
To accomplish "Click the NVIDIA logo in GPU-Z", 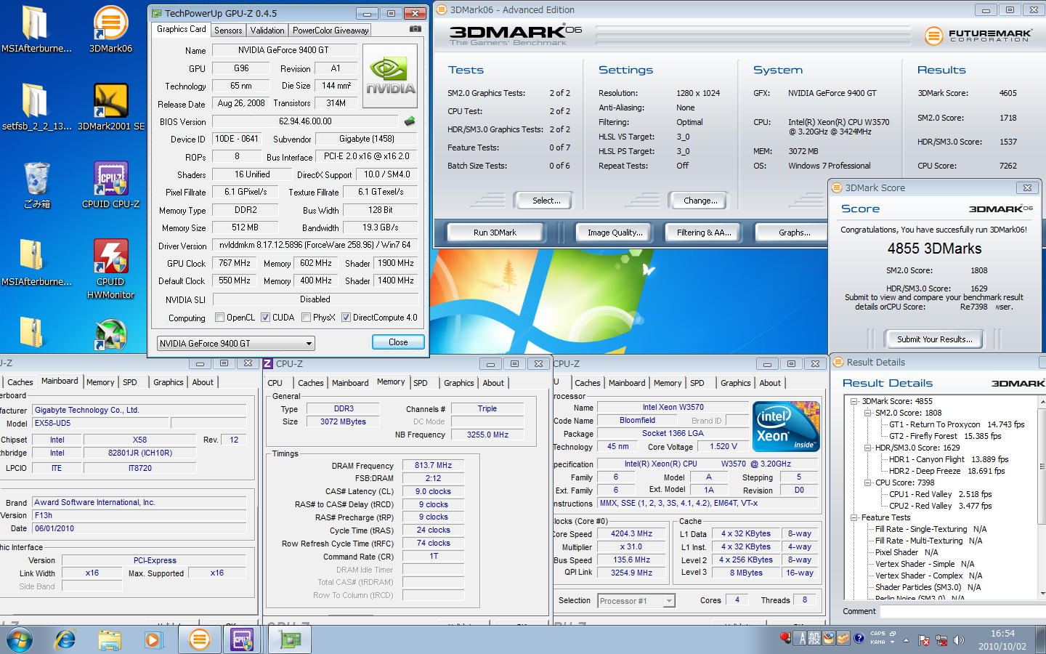I will tap(390, 76).
